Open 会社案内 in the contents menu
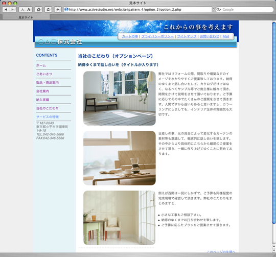 42,91
